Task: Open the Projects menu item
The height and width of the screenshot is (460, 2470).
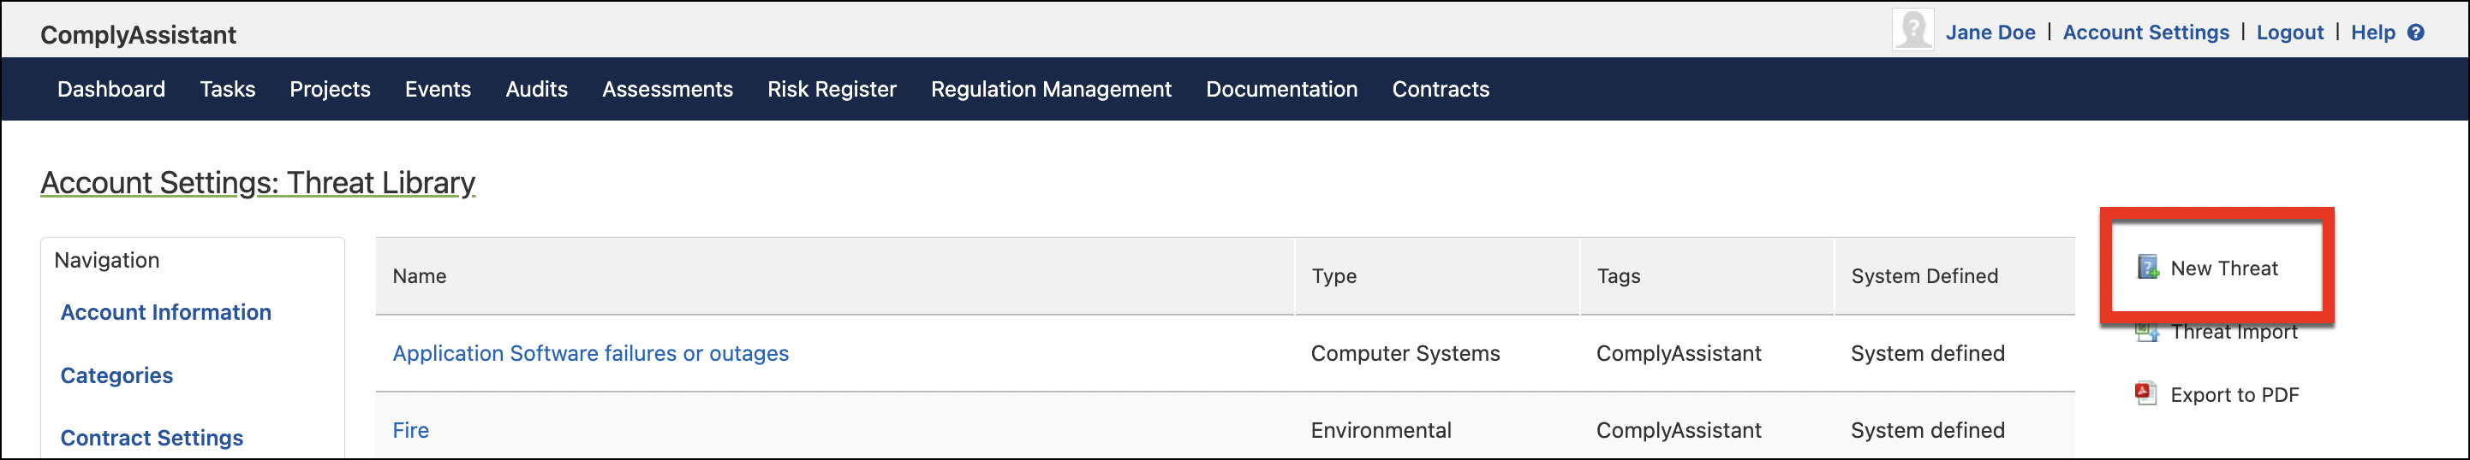Action: click(x=330, y=89)
